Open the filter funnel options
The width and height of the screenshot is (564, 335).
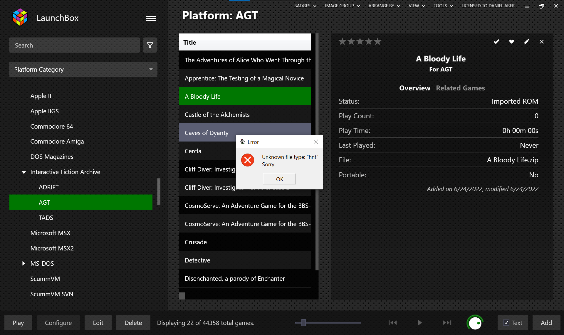150,45
